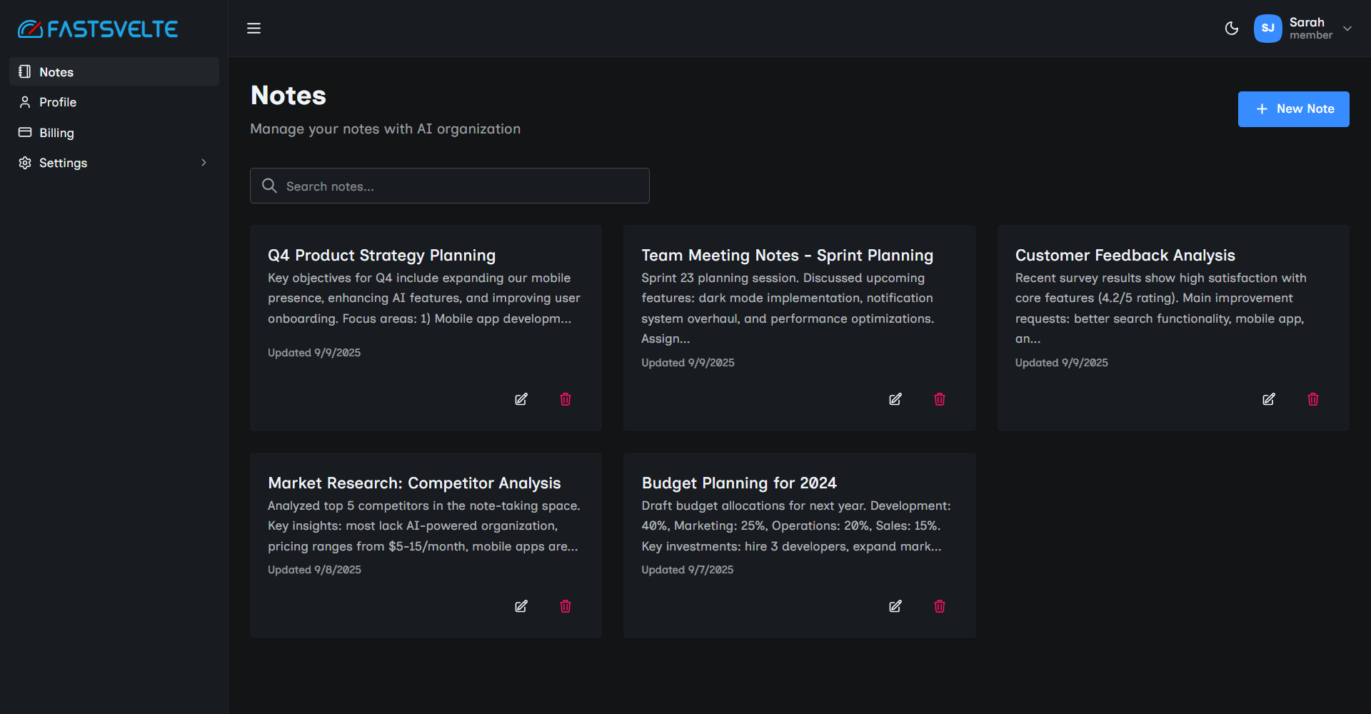Toggle dark mode with the moon icon
The width and height of the screenshot is (1371, 714).
pyautogui.click(x=1232, y=29)
